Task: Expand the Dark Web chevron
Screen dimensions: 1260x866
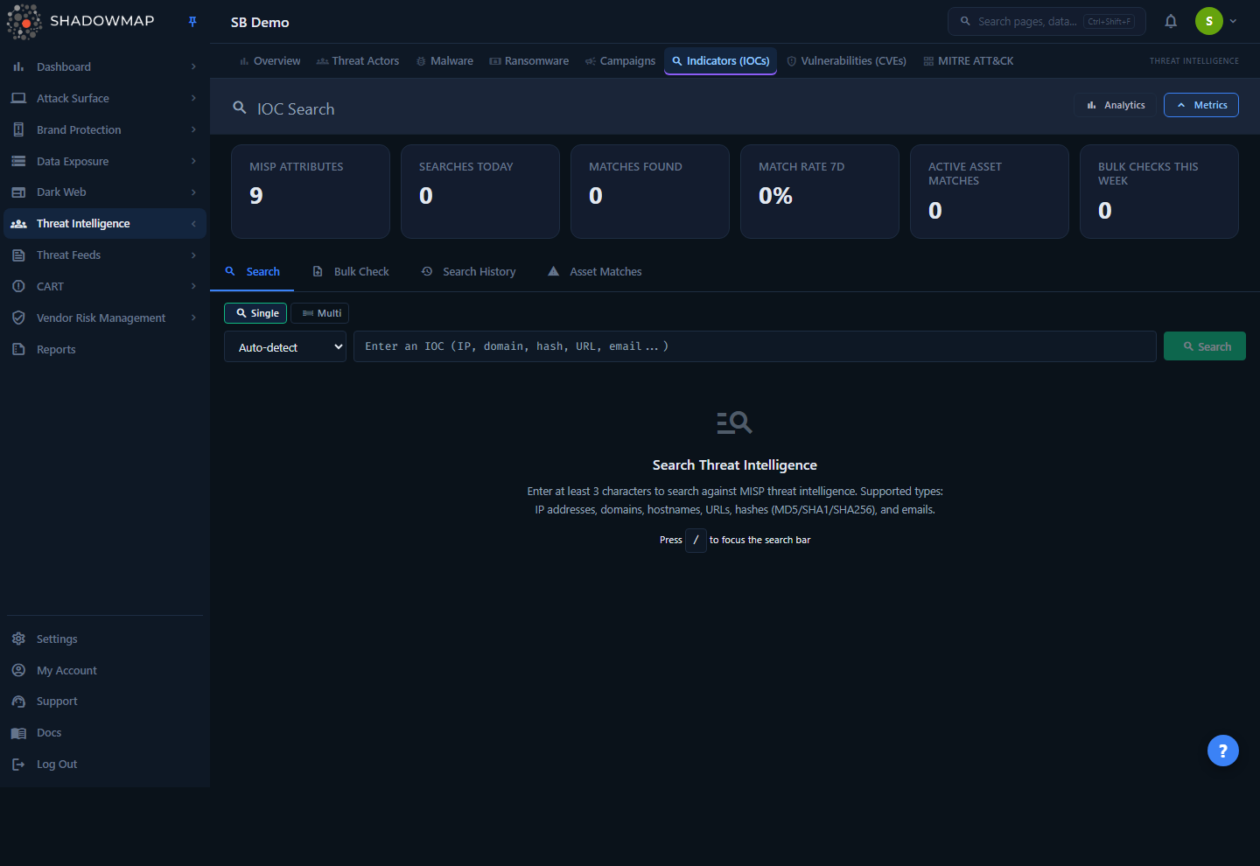Action: pos(193,192)
